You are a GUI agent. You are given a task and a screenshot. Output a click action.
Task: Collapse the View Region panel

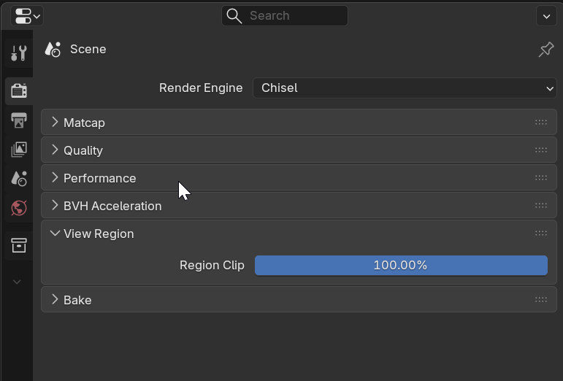pos(99,234)
